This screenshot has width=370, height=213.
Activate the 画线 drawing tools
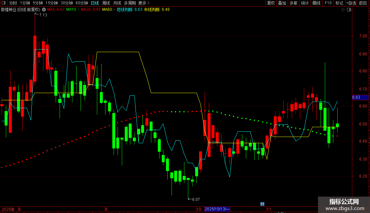[x=316, y=3]
